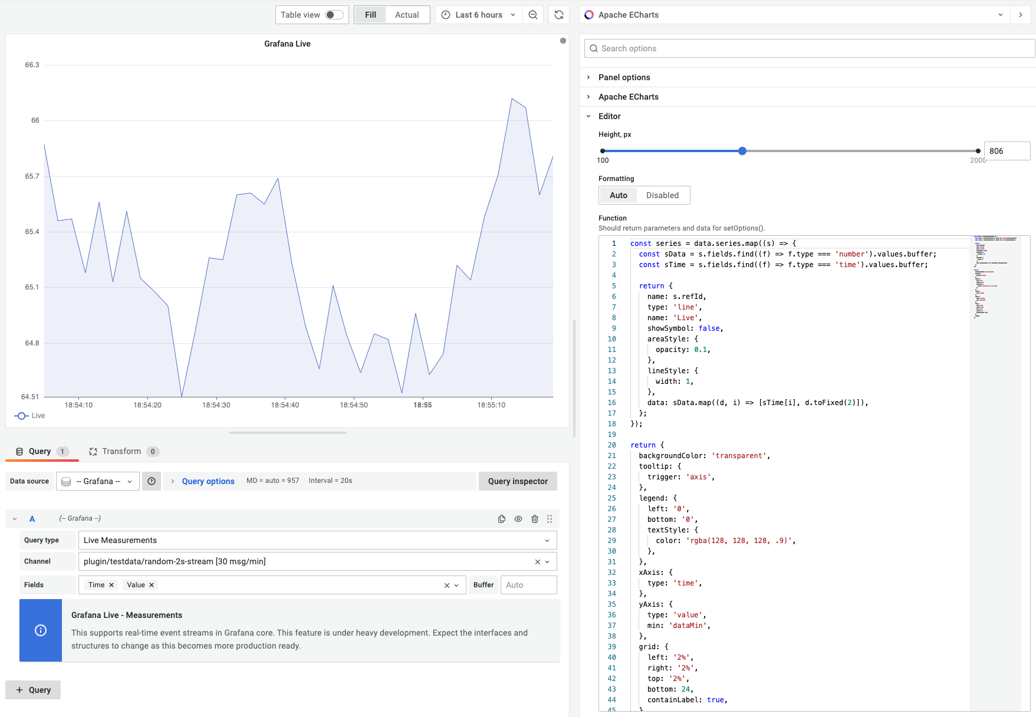Duplicate query A
The image size is (1036, 717).
pos(502,519)
